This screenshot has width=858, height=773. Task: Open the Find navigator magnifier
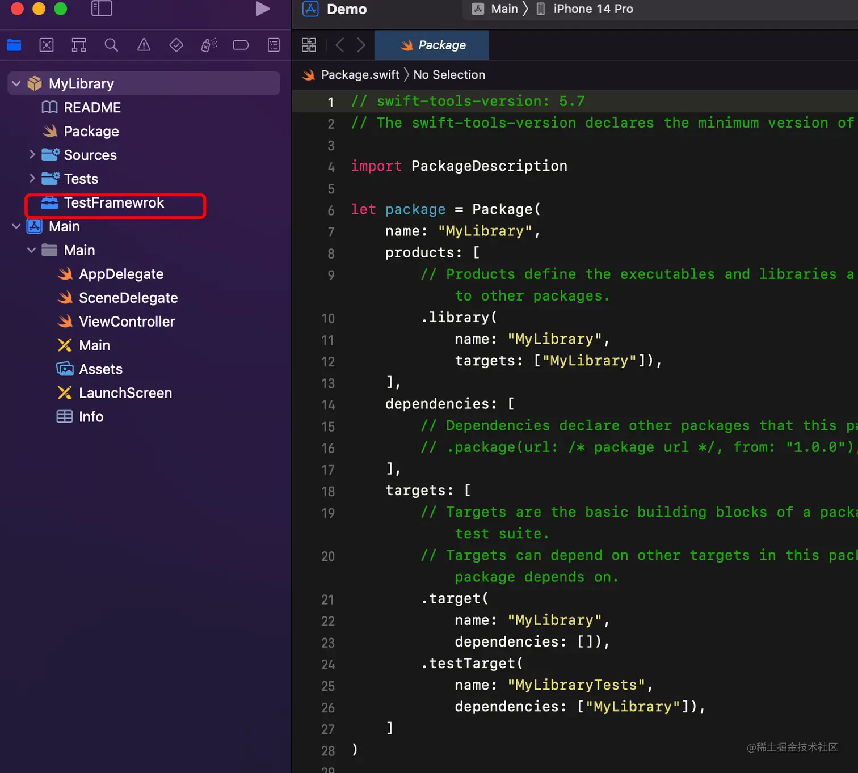click(x=111, y=45)
